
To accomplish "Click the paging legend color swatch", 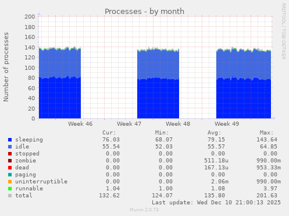I will (x=10, y=175).
